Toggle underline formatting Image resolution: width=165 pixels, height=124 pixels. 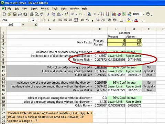tap(54, 20)
